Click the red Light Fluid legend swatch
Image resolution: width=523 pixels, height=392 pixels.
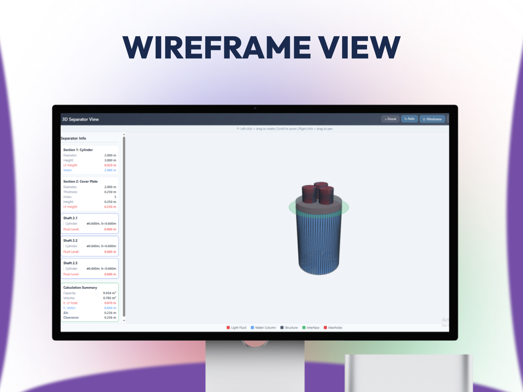[x=228, y=328]
